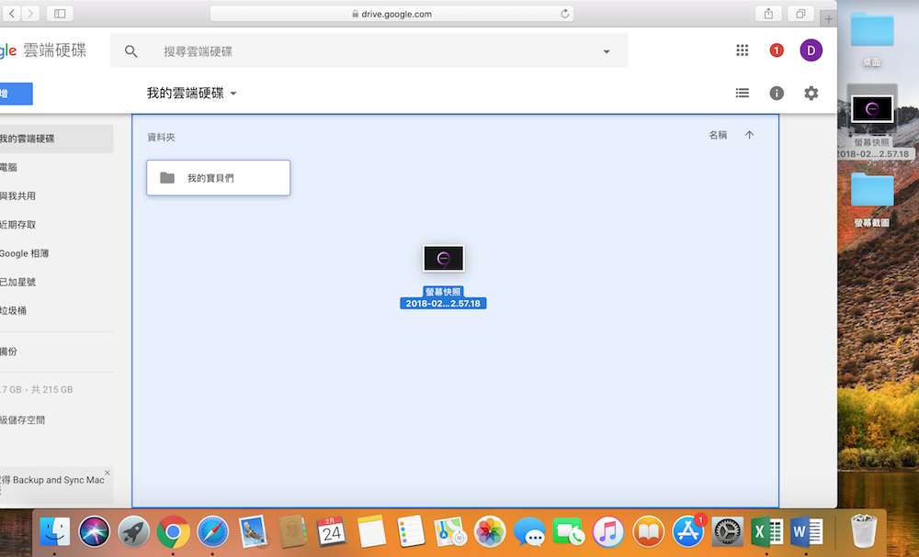Click 名稱 sort column header

pyautogui.click(x=718, y=136)
